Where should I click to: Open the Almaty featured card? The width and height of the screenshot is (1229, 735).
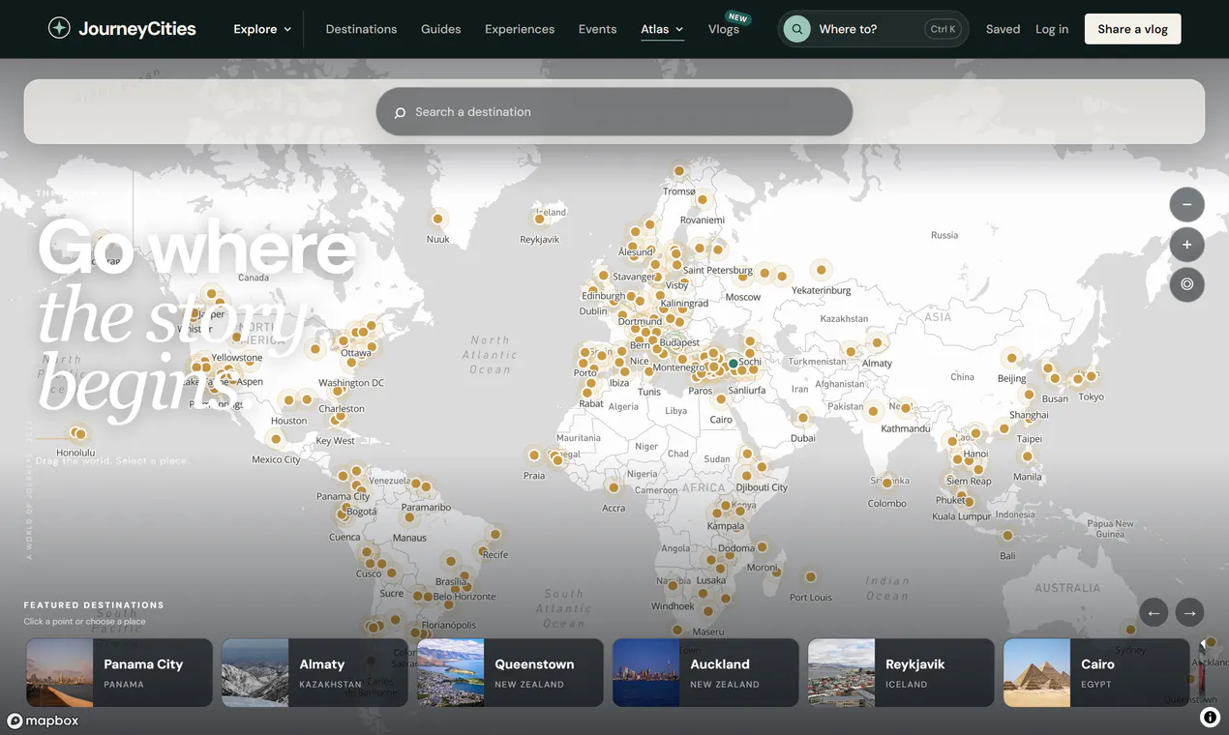(x=315, y=672)
